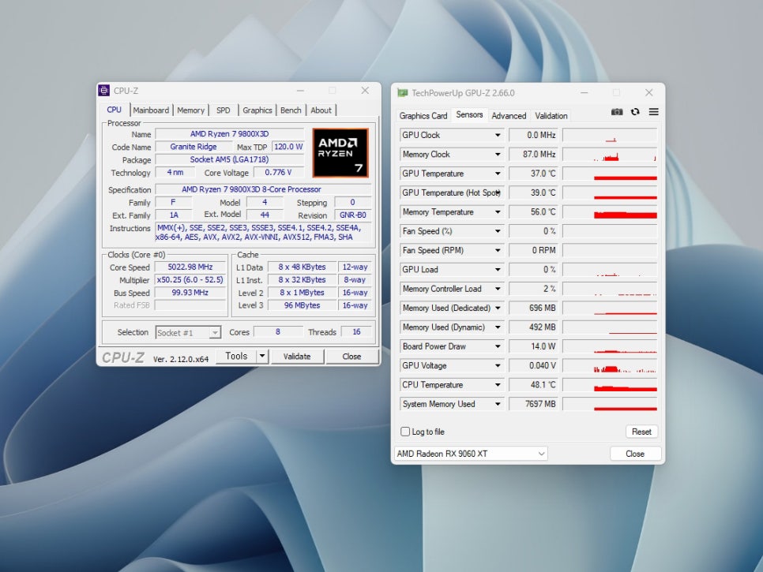763x572 pixels.
Task: Click the GPU Temperature history graph
Action: pyautogui.click(x=610, y=174)
